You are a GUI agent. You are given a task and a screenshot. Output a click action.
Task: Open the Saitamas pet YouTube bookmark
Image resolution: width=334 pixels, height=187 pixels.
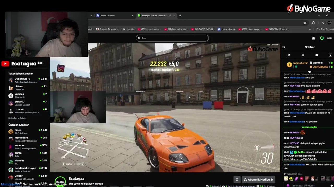pos(250,29)
